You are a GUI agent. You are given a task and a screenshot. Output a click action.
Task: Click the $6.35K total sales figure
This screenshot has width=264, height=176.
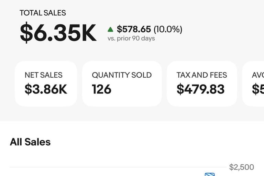(x=58, y=33)
